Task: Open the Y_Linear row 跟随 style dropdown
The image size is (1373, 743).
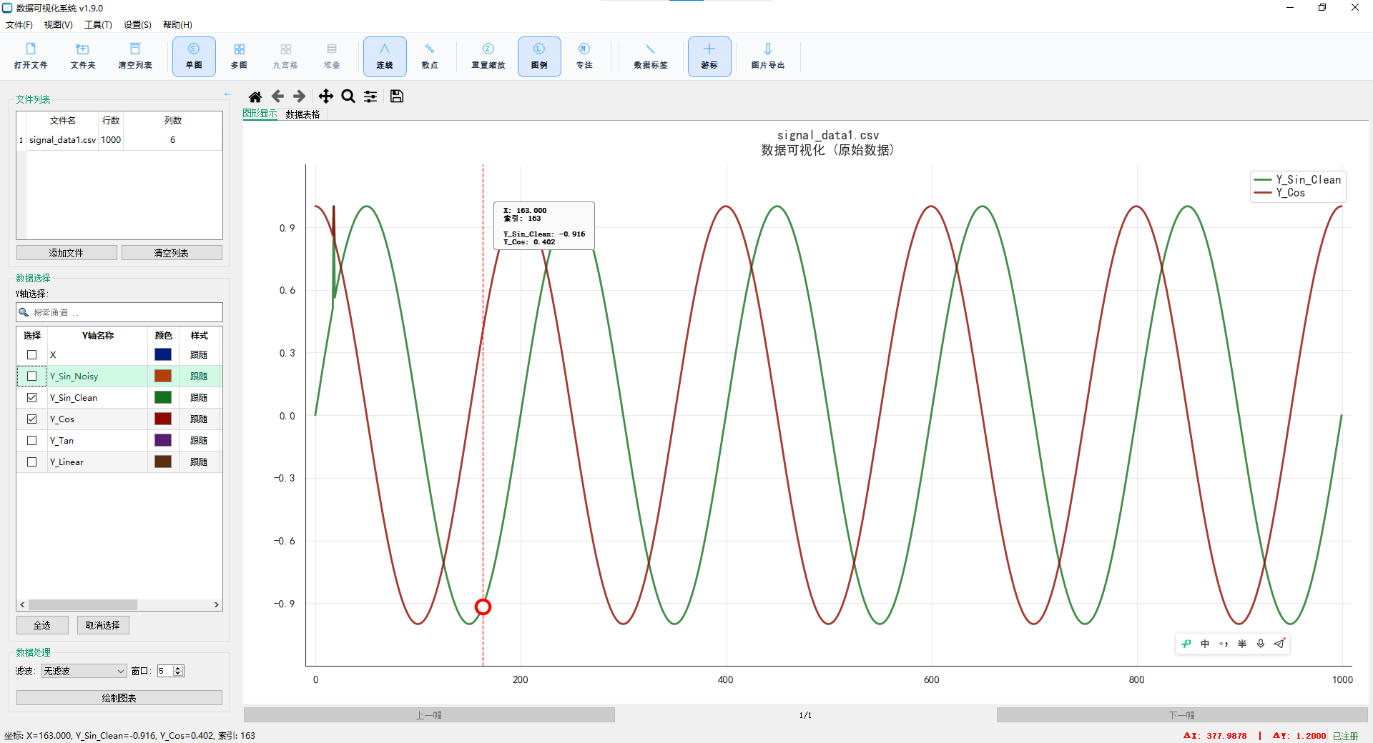Action: click(199, 462)
